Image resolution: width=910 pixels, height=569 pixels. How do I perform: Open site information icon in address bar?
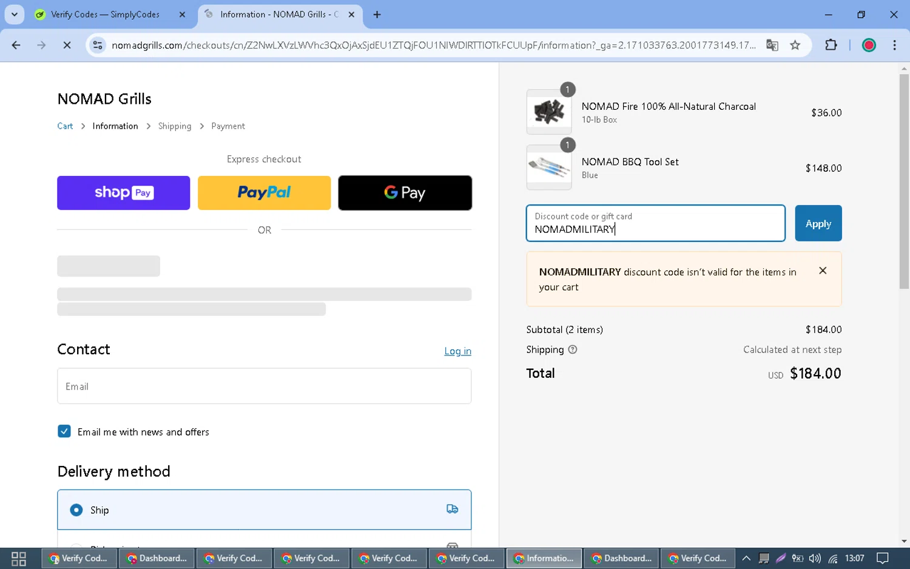[98, 45]
